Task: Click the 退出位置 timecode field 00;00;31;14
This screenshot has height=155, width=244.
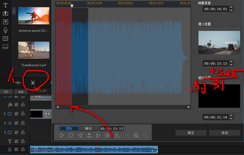Action: coord(216,117)
